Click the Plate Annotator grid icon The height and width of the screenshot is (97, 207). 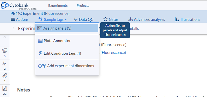[40, 41]
